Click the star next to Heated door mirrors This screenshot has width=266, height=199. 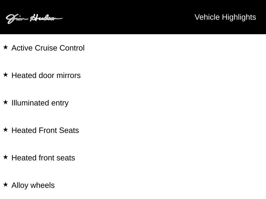click(5, 75)
